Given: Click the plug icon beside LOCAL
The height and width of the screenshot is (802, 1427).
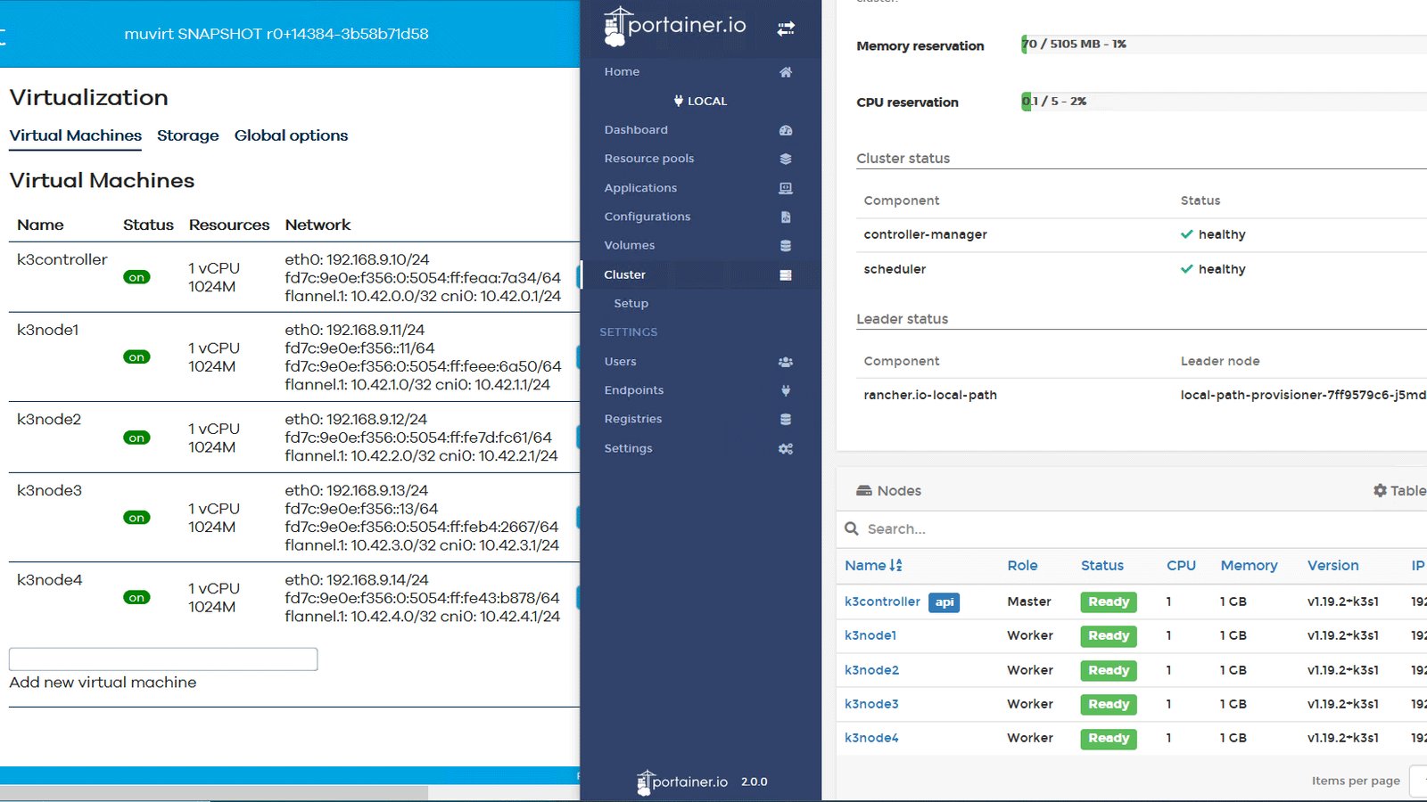Looking at the screenshot, I should click(679, 101).
